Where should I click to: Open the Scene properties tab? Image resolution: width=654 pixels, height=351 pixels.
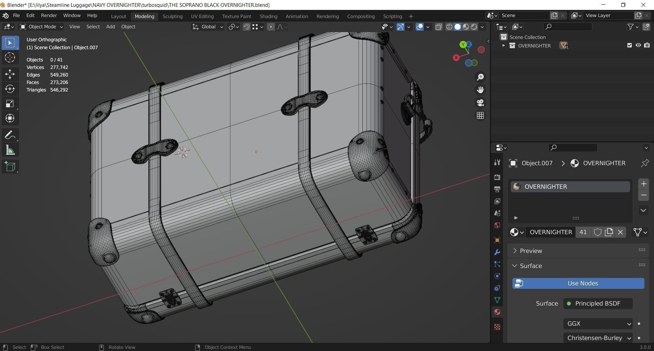497,213
